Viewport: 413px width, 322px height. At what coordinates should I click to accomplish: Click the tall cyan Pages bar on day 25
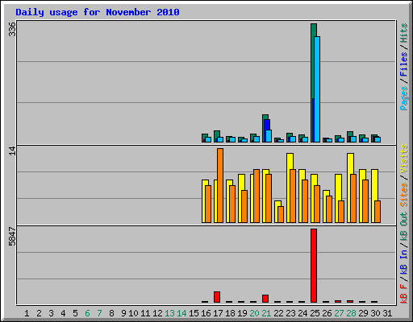tap(317, 89)
